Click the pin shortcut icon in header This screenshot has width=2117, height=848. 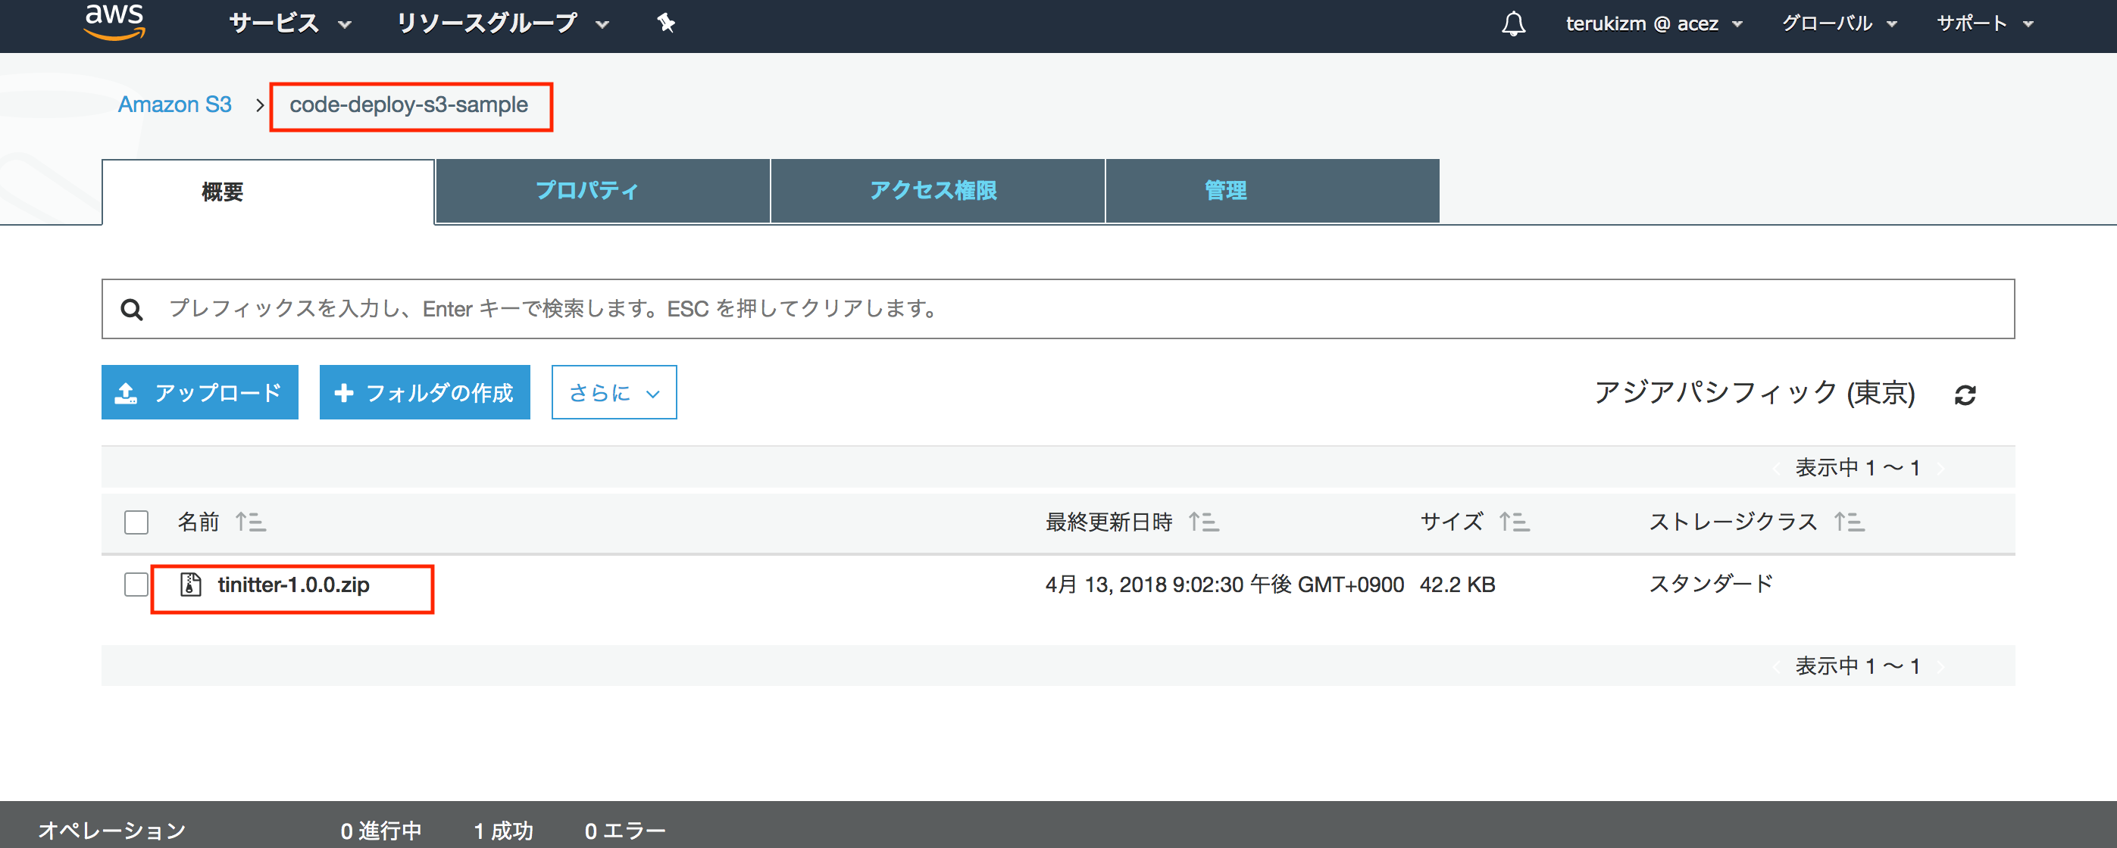point(666,23)
